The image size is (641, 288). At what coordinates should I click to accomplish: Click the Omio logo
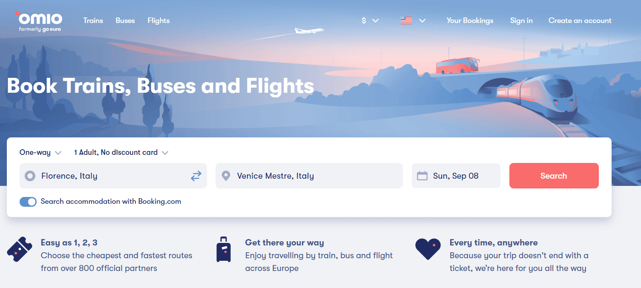38,20
